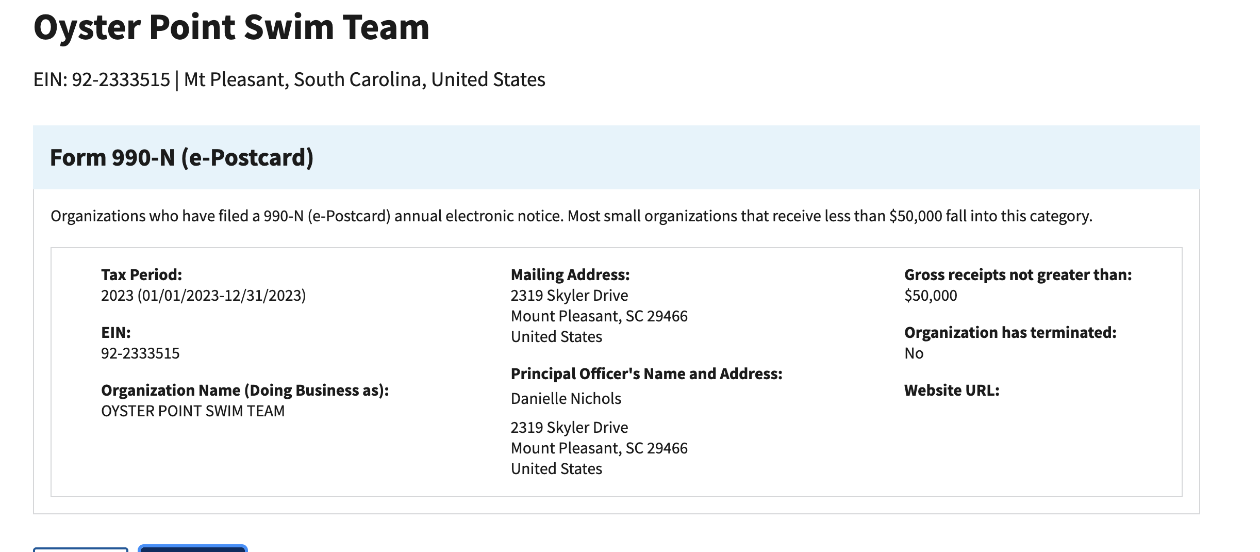The image size is (1260, 552).
Task: Click the name Danielle Nichols
Action: pyautogui.click(x=566, y=399)
